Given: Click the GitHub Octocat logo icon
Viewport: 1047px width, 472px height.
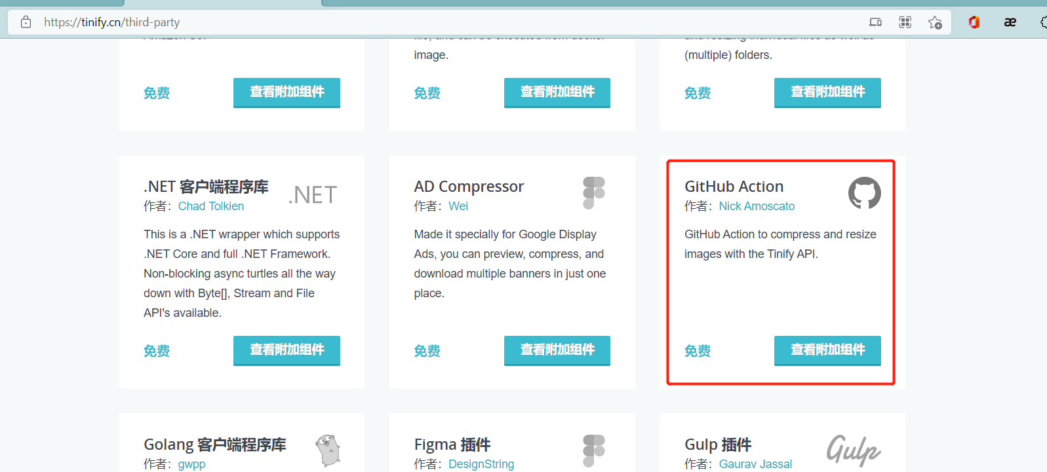Looking at the screenshot, I should pyautogui.click(x=864, y=193).
